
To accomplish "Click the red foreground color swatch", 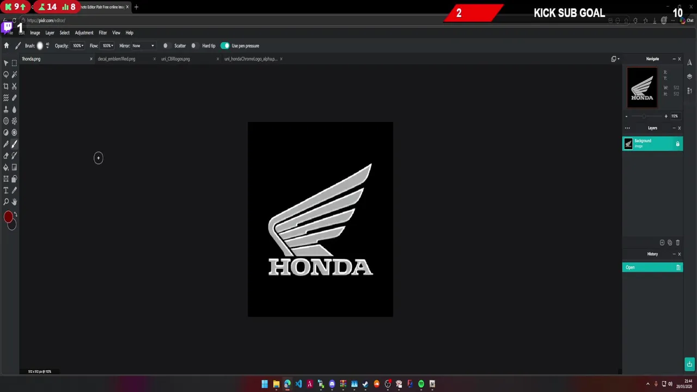I will (8, 218).
